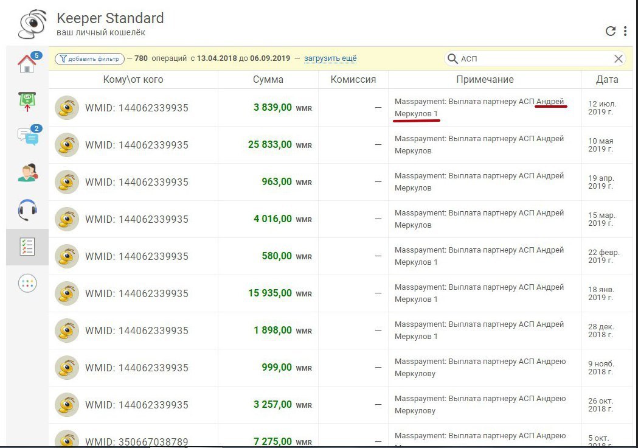Select the amount 3 257,00 WMR

tap(283, 404)
